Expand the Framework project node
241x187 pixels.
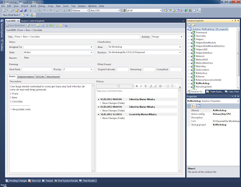coord(189,33)
